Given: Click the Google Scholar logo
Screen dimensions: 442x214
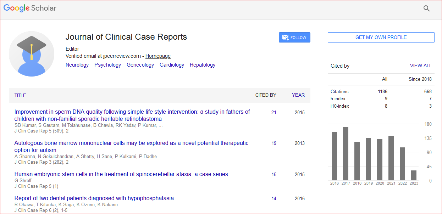Looking at the screenshot, I should pyautogui.click(x=30, y=8).
